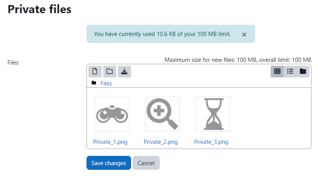Click the Add file icon
The height and width of the screenshot is (176, 318).
pyautogui.click(x=95, y=72)
